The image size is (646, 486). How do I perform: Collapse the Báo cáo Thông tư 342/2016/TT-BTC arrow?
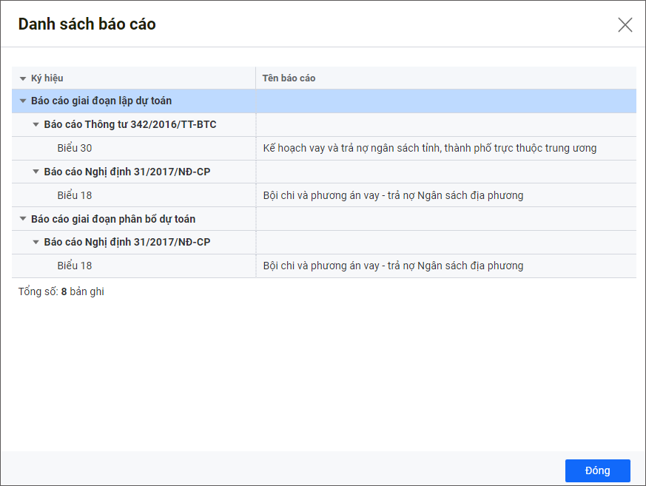click(36, 125)
